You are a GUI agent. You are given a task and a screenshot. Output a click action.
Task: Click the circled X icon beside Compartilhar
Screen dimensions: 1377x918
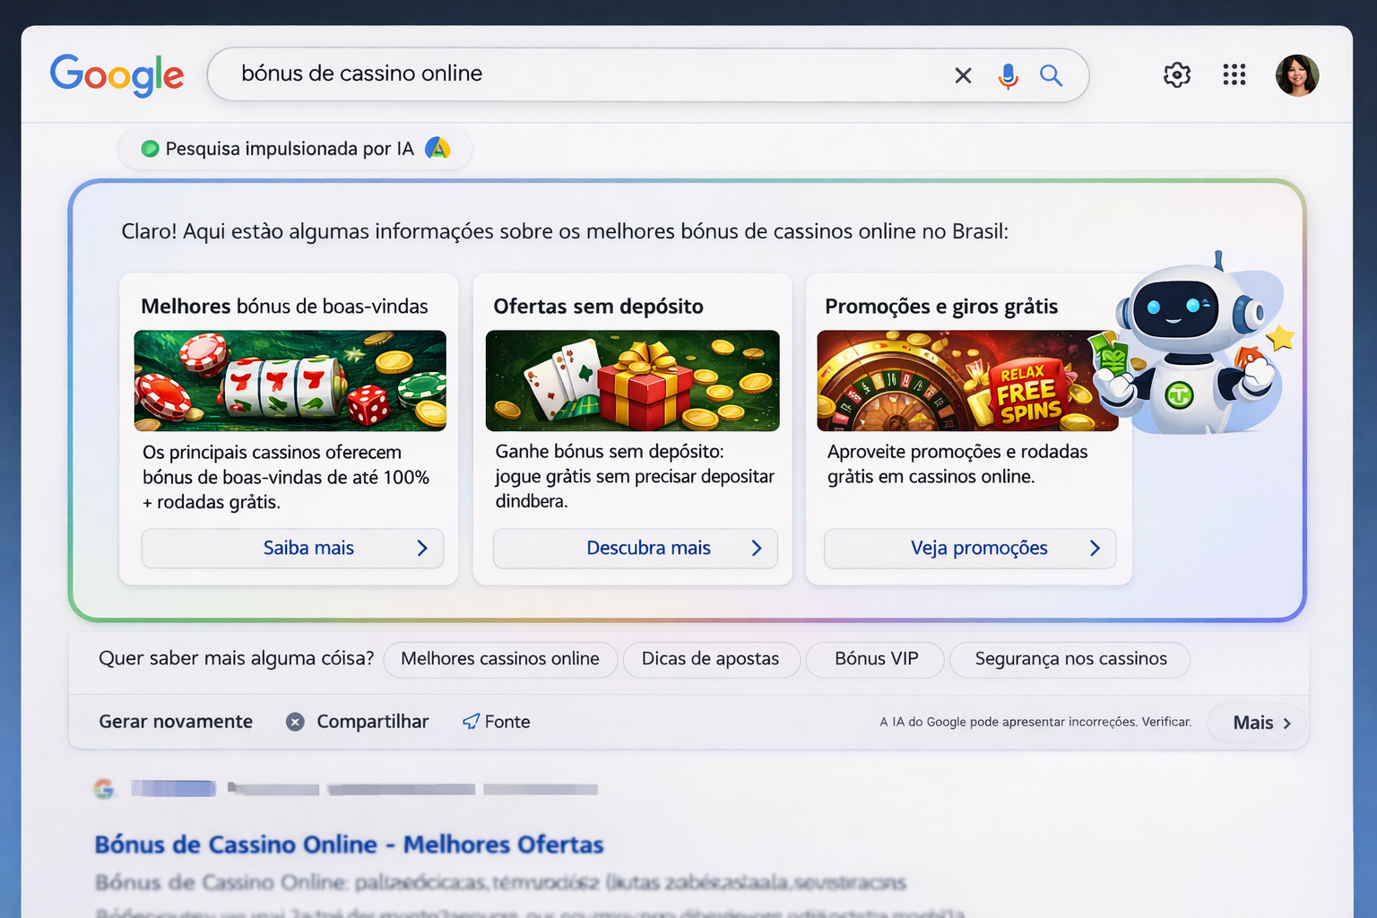(x=295, y=722)
